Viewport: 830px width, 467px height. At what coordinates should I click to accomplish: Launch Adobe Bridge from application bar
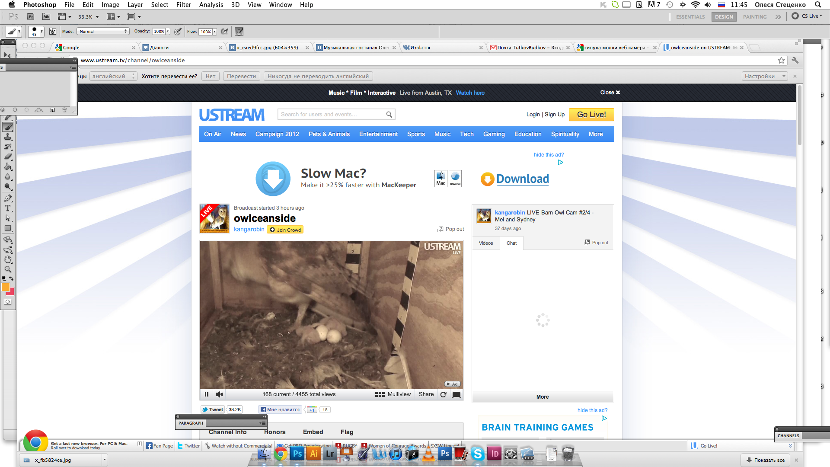pyautogui.click(x=31, y=17)
